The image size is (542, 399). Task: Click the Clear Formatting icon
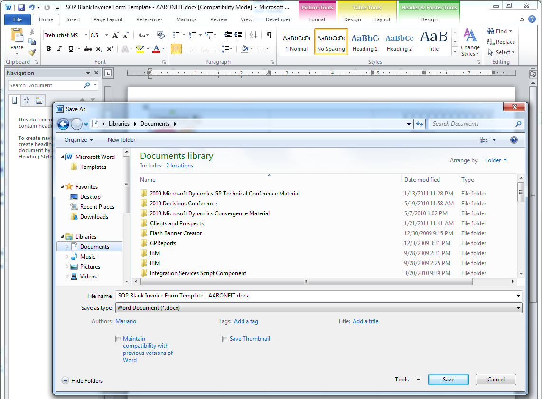[161, 35]
